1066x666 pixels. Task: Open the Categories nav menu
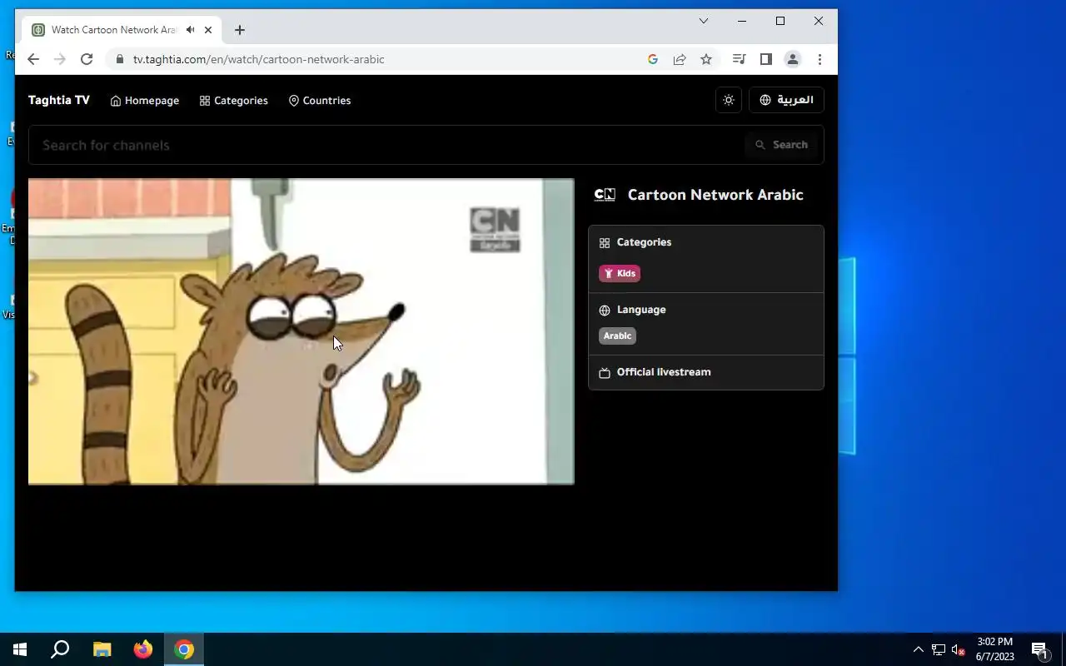pos(234,101)
